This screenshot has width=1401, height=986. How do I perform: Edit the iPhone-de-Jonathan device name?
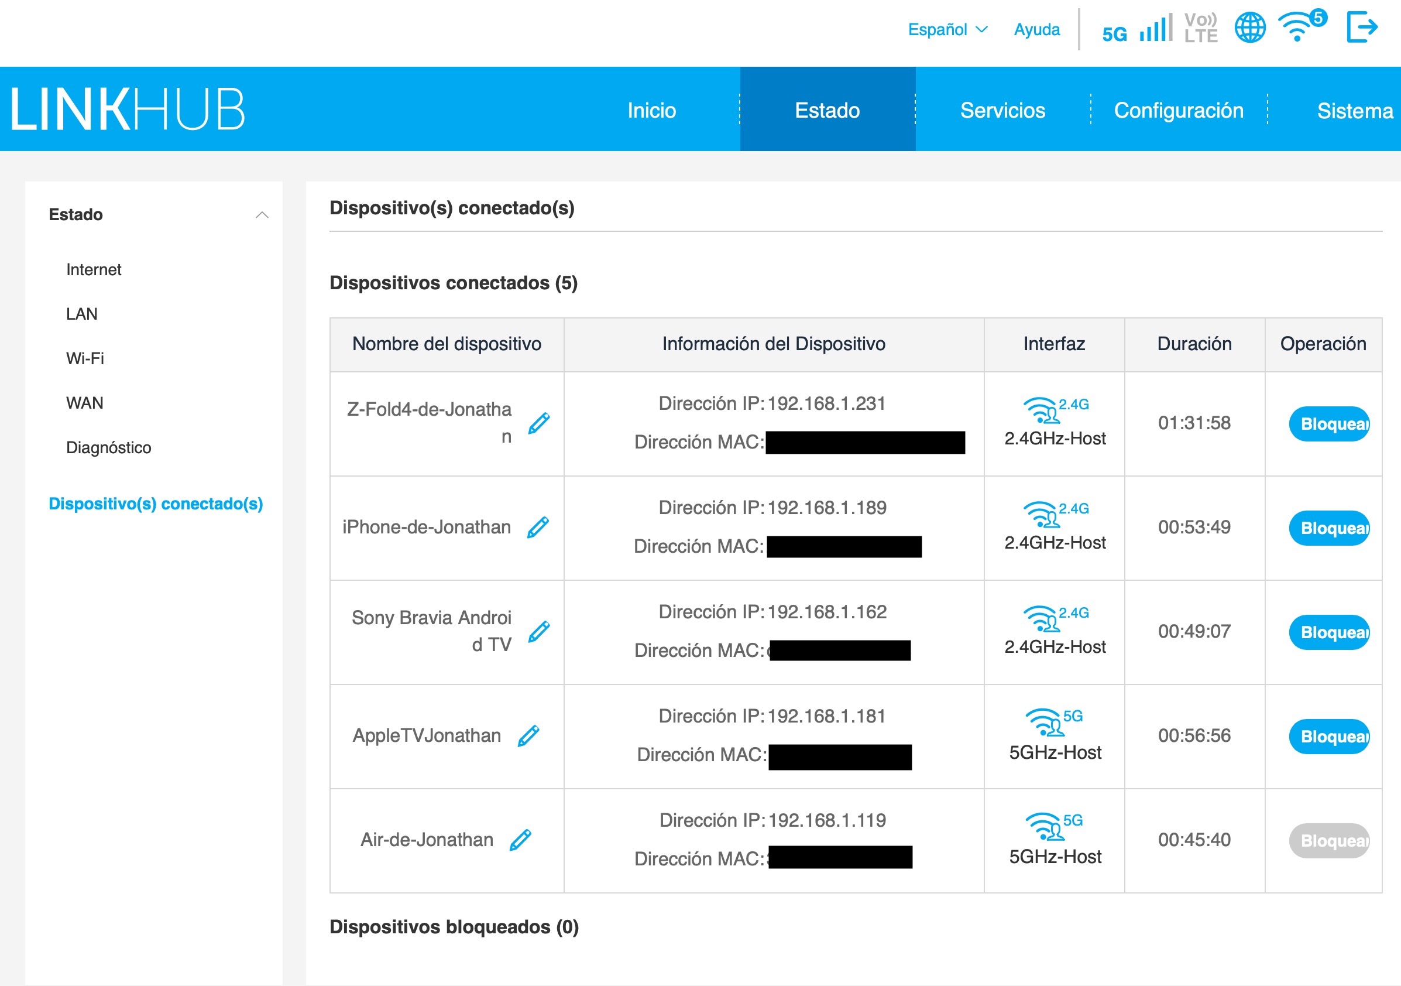pyautogui.click(x=538, y=527)
